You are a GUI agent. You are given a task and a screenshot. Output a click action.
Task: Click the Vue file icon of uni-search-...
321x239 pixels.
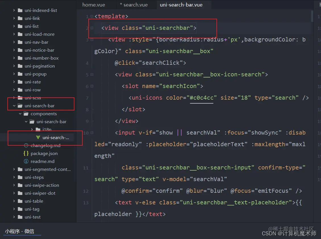click(38, 137)
